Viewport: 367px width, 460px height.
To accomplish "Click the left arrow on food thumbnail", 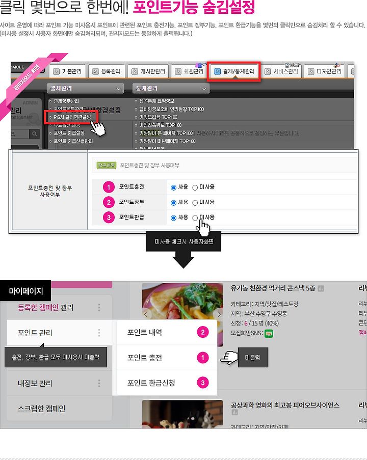I will 146,314.
